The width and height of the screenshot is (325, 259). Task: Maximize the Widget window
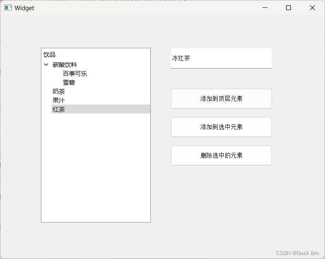click(289, 7)
